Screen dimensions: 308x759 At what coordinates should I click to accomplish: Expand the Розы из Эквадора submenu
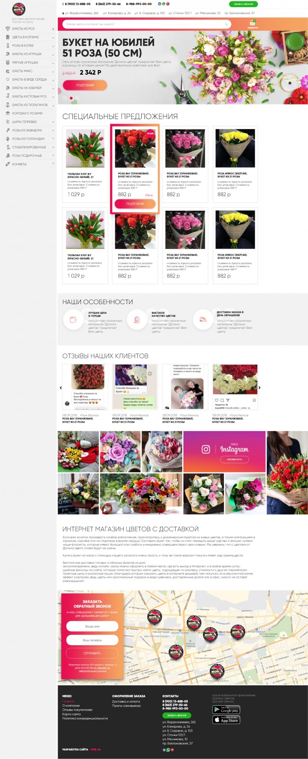coord(53,130)
